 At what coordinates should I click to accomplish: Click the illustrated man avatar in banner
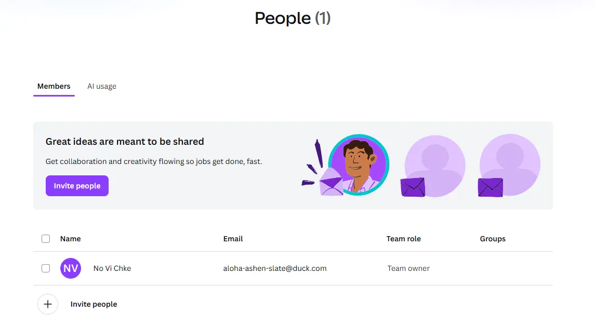coord(359,165)
